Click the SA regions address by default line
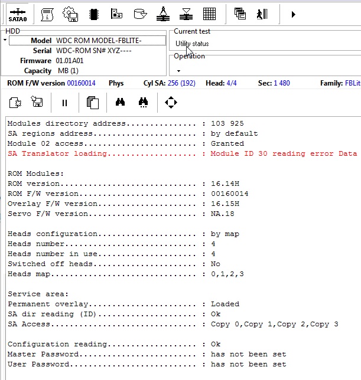Screen dimensions: 361x380 coord(132,133)
